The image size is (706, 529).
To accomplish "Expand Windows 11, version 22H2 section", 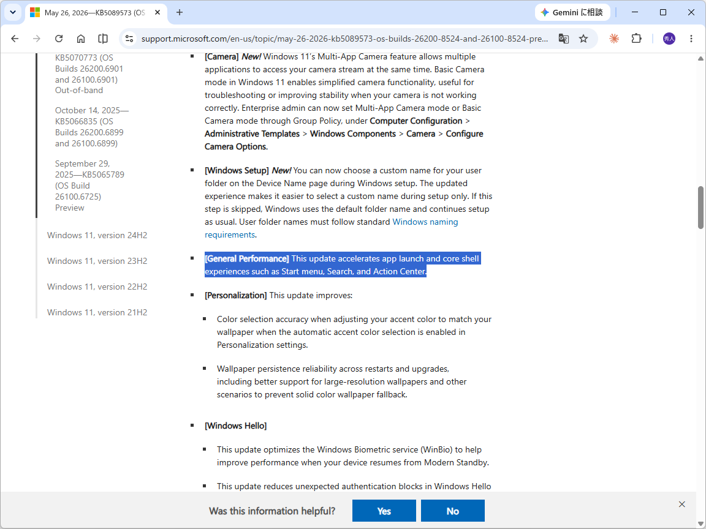I will coord(97,287).
